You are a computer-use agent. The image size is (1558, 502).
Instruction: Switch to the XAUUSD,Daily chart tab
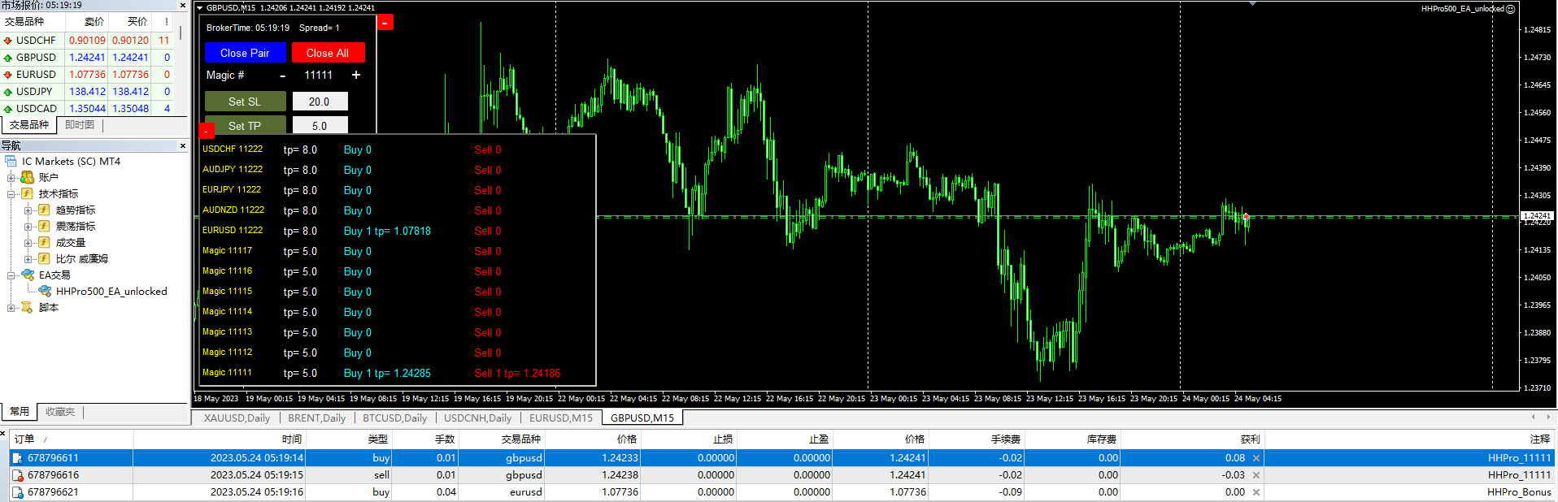pos(237,418)
